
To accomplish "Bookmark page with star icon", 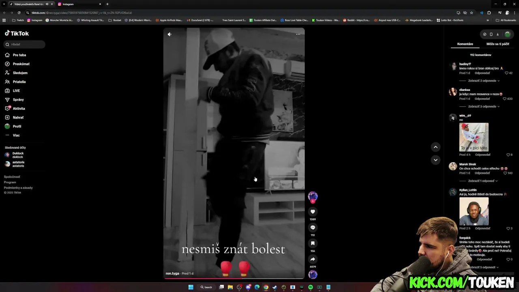I will point(471,13).
